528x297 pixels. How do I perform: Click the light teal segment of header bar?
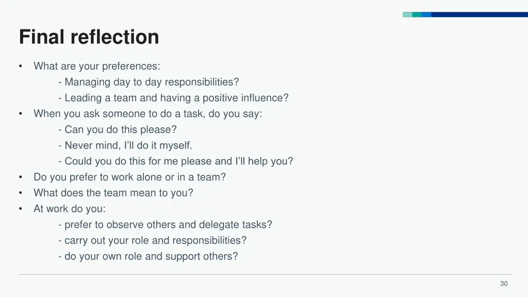pyautogui.click(x=407, y=14)
